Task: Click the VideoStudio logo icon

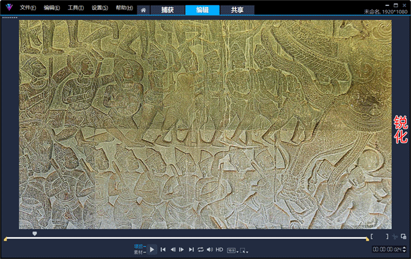Action: 9,8
